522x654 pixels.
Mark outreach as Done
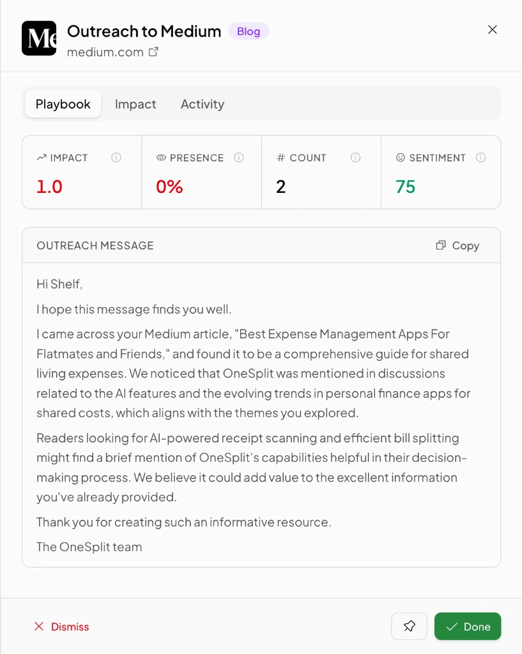[468, 626]
